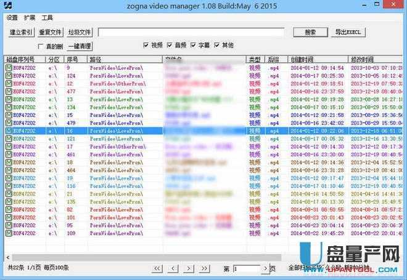
Task: Open the 扩展 menu
Action: point(30,18)
